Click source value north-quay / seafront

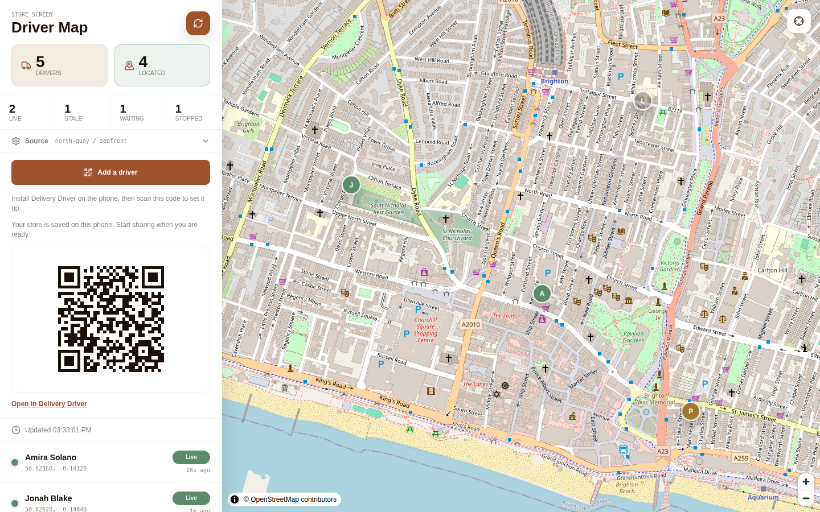coord(91,141)
